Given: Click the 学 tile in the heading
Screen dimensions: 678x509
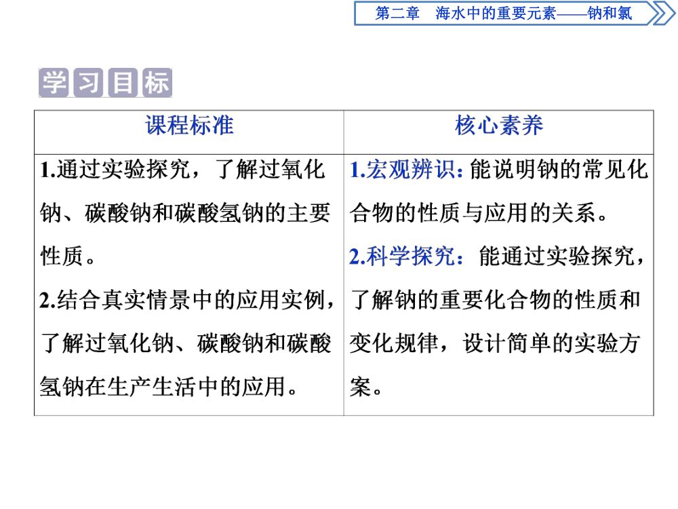Looking at the screenshot, I should (x=54, y=82).
